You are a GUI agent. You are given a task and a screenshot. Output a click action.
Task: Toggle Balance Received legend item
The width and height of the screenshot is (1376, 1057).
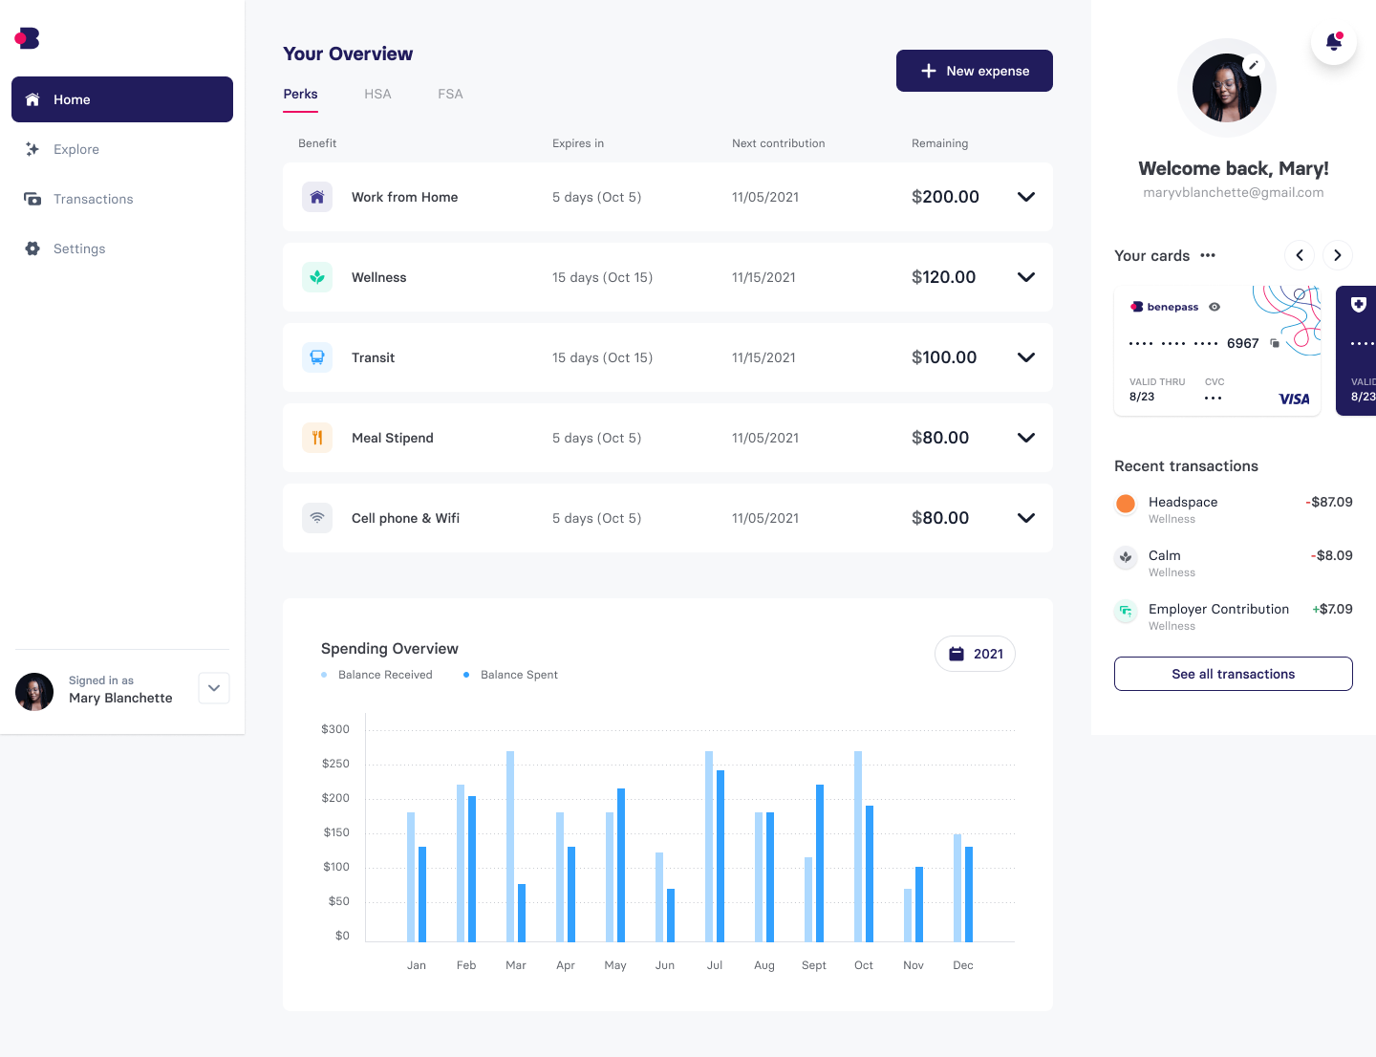[377, 675]
